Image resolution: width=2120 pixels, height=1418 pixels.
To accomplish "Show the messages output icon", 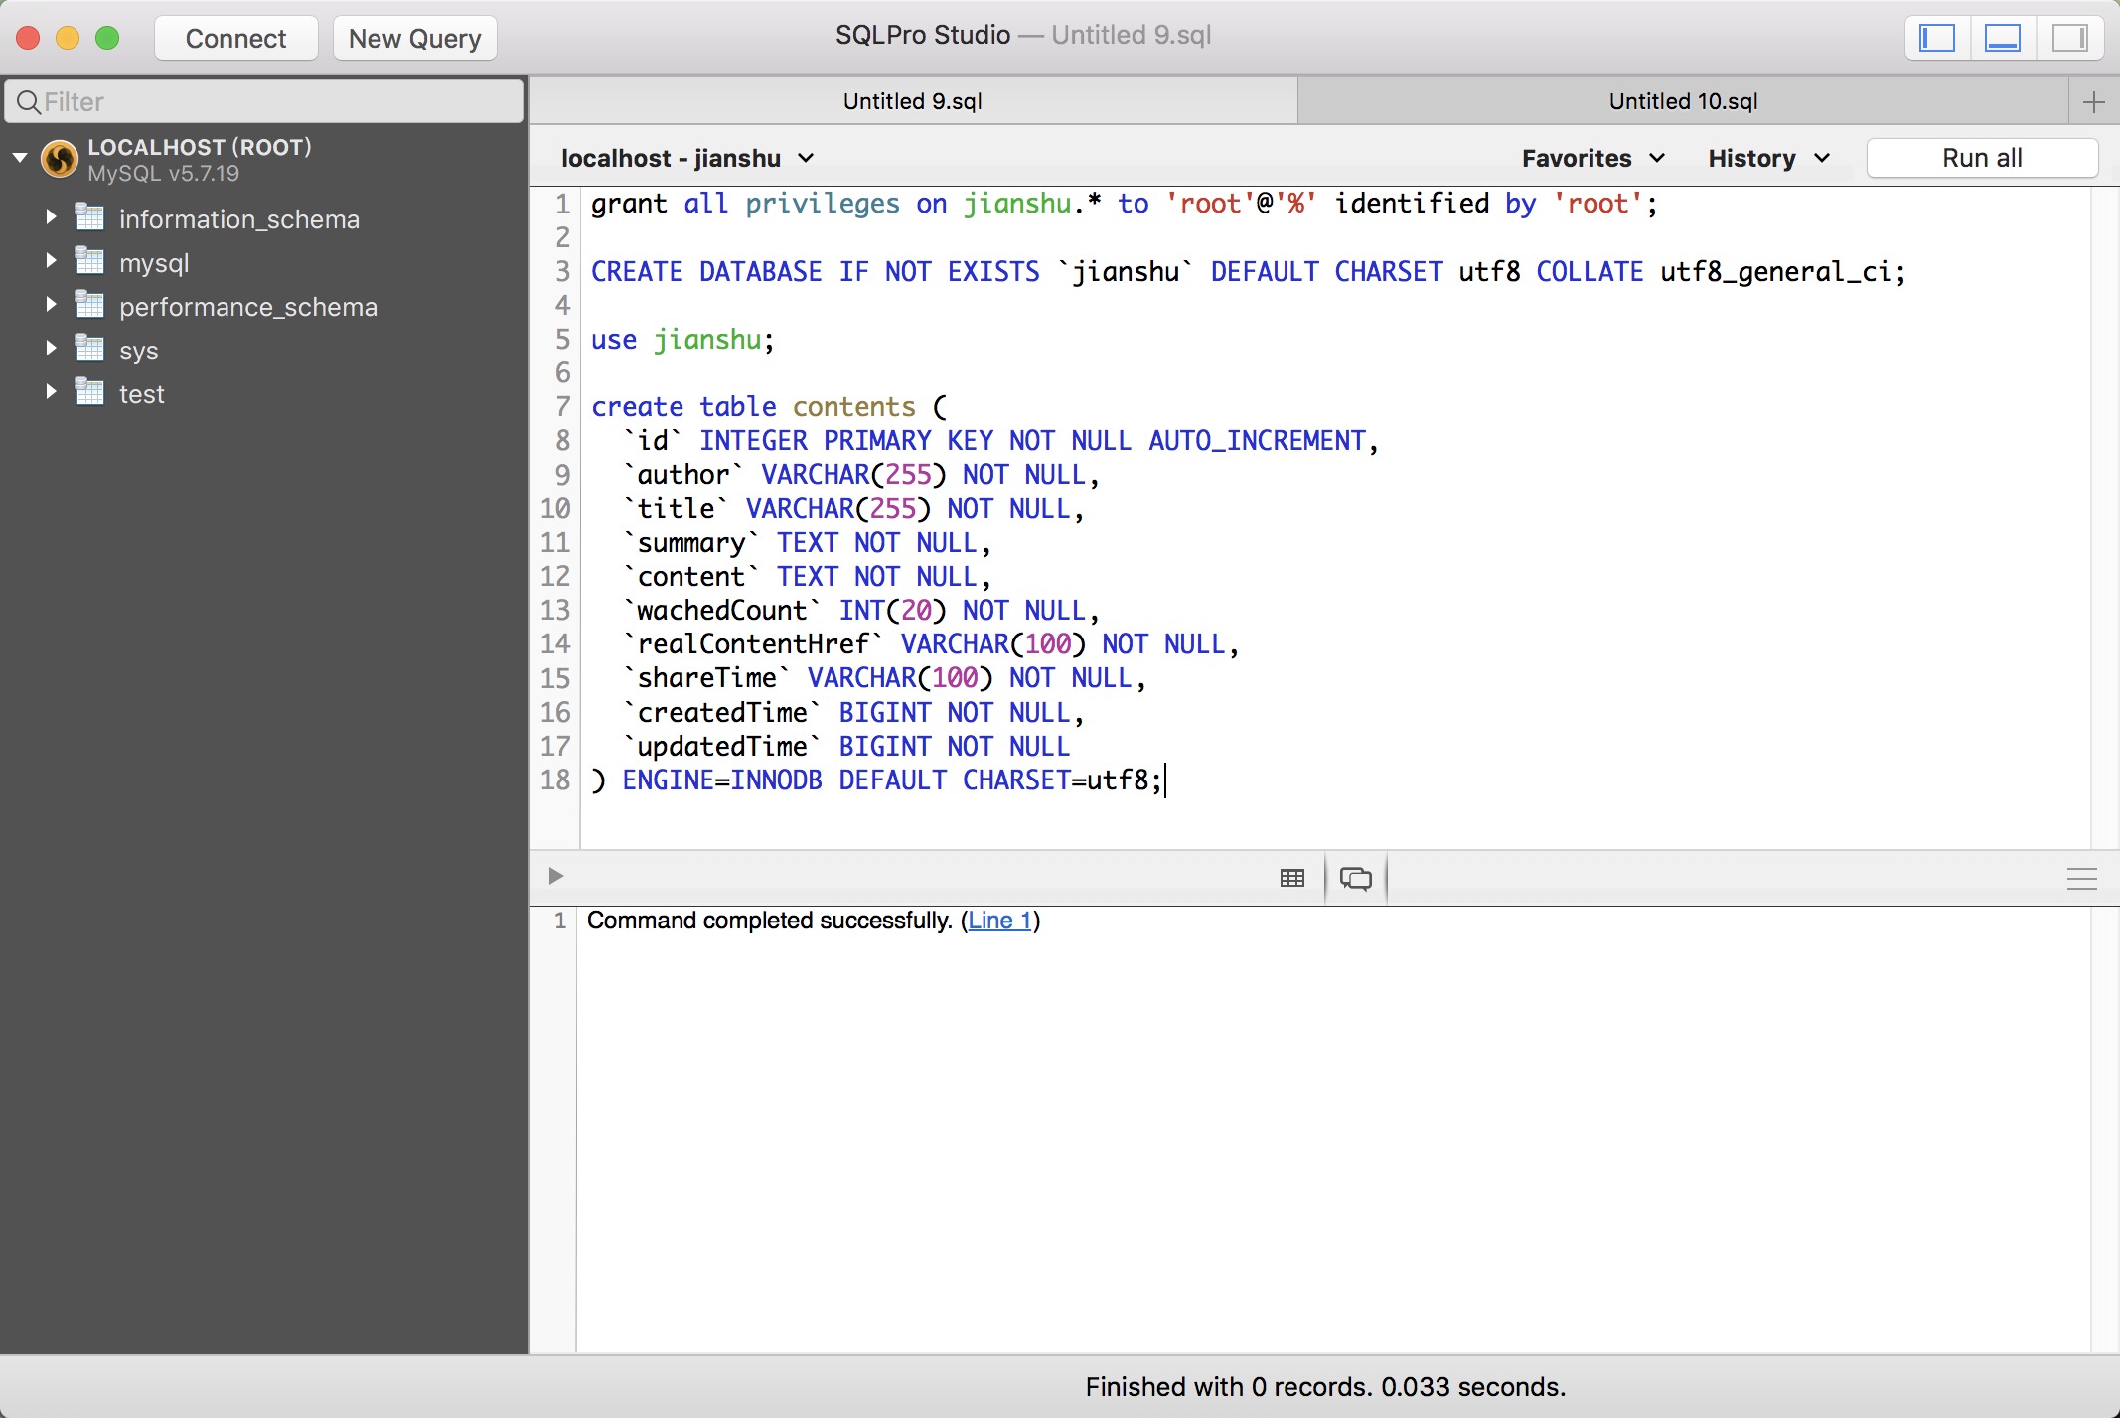I will point(1355,878).
